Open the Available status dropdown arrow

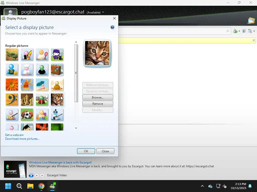coord(103,12)
